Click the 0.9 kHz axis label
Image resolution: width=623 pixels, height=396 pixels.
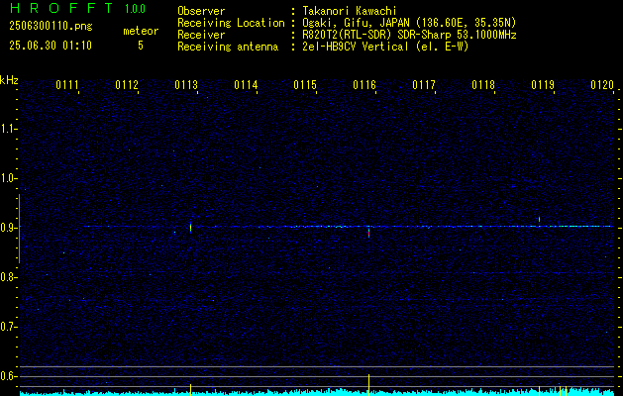[x=9, y=228]
